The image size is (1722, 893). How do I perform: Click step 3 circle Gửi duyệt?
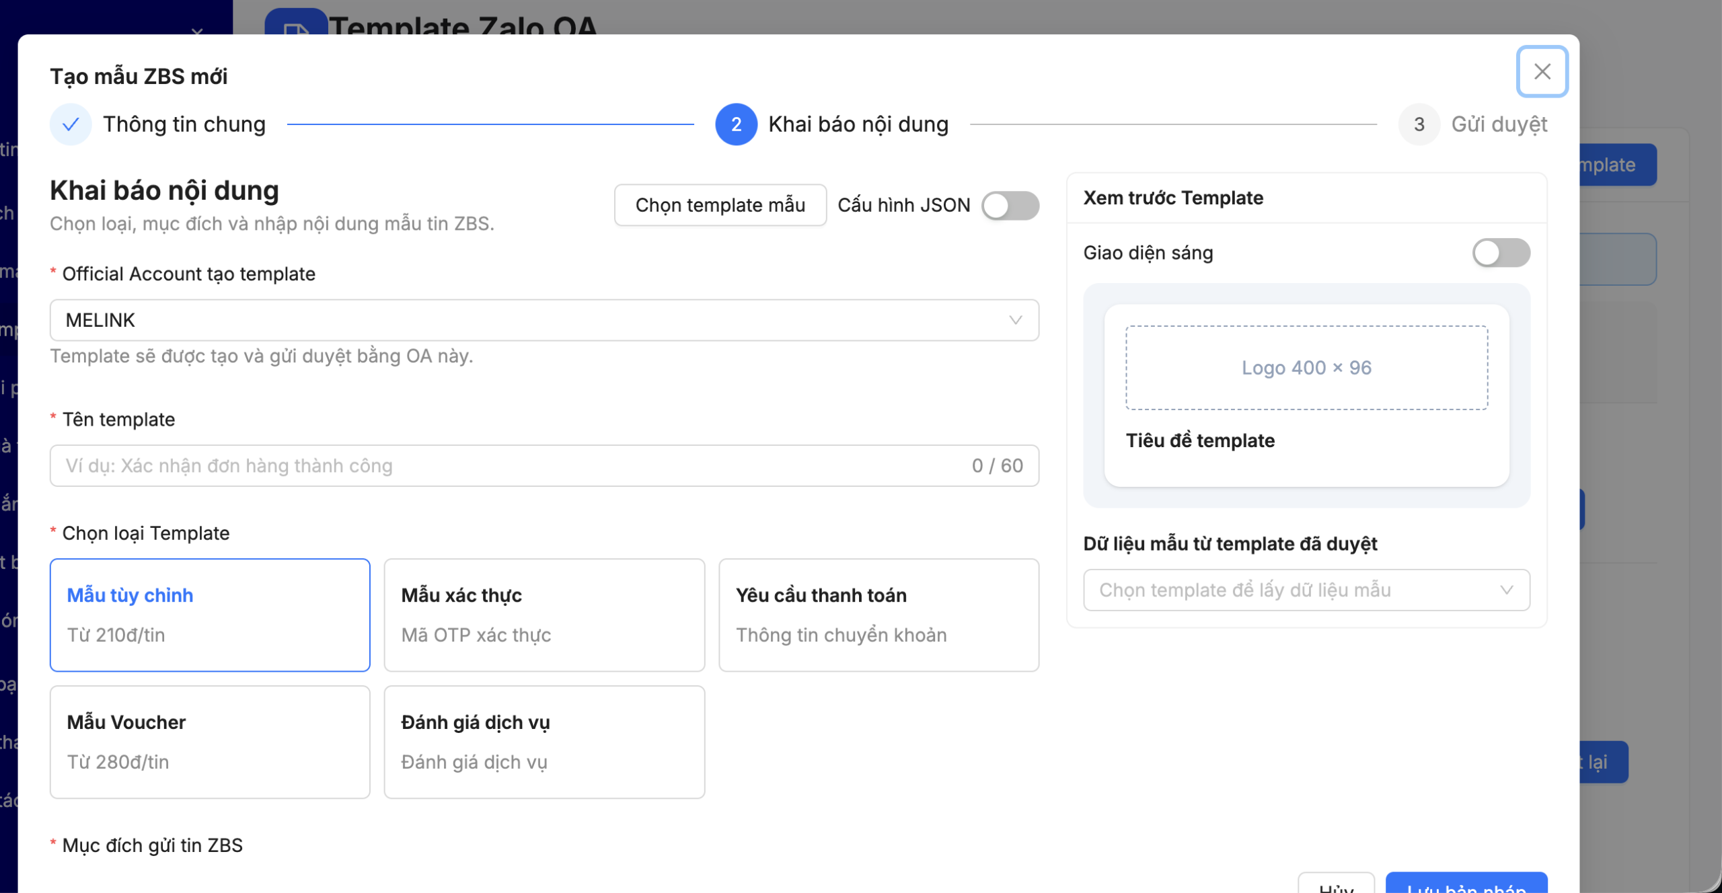[x=1419, y=124]
